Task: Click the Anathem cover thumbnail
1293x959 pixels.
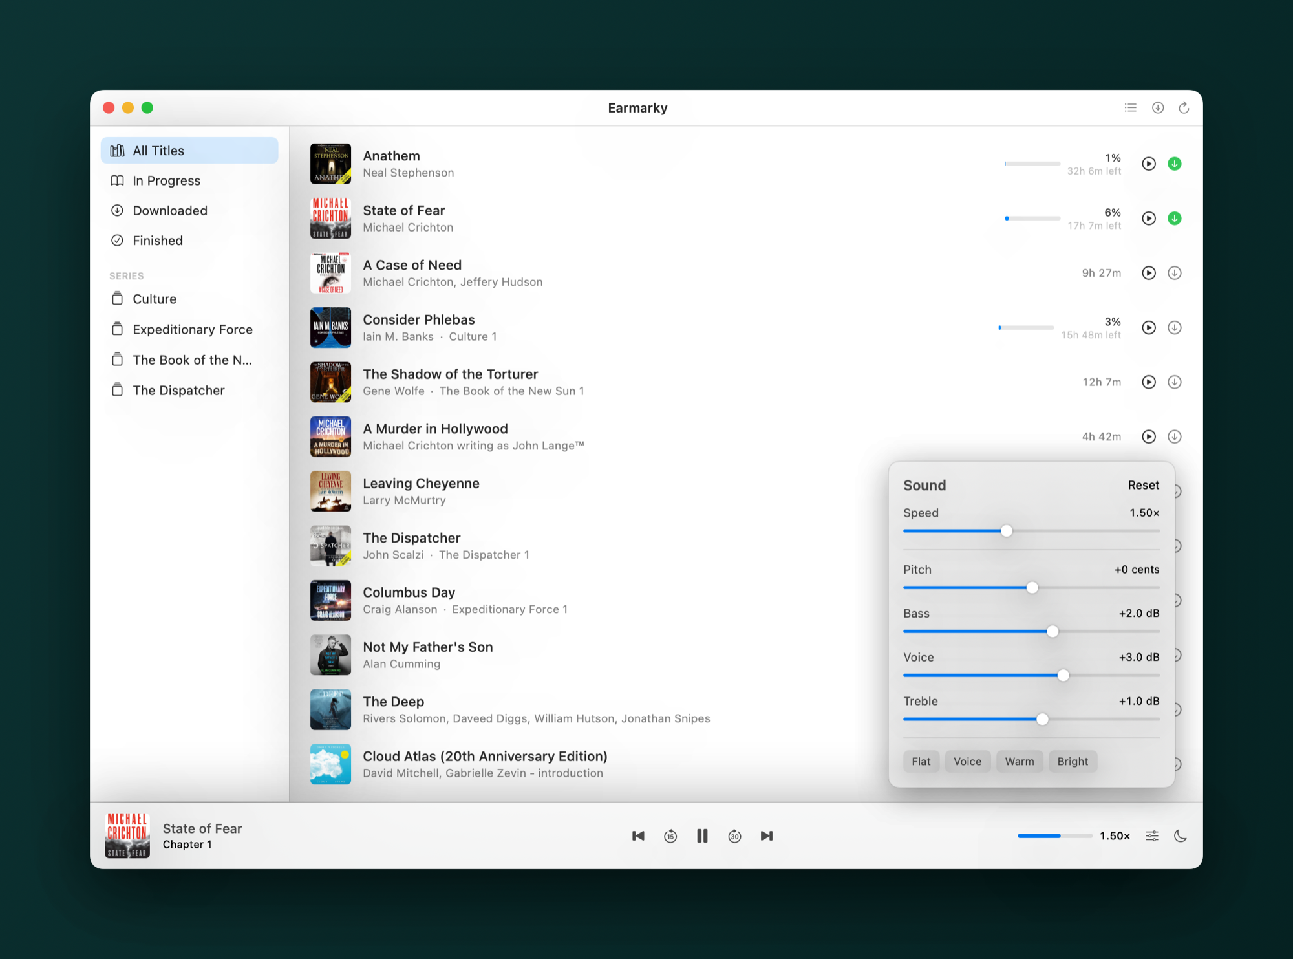Action: click(x=330, y=164)
